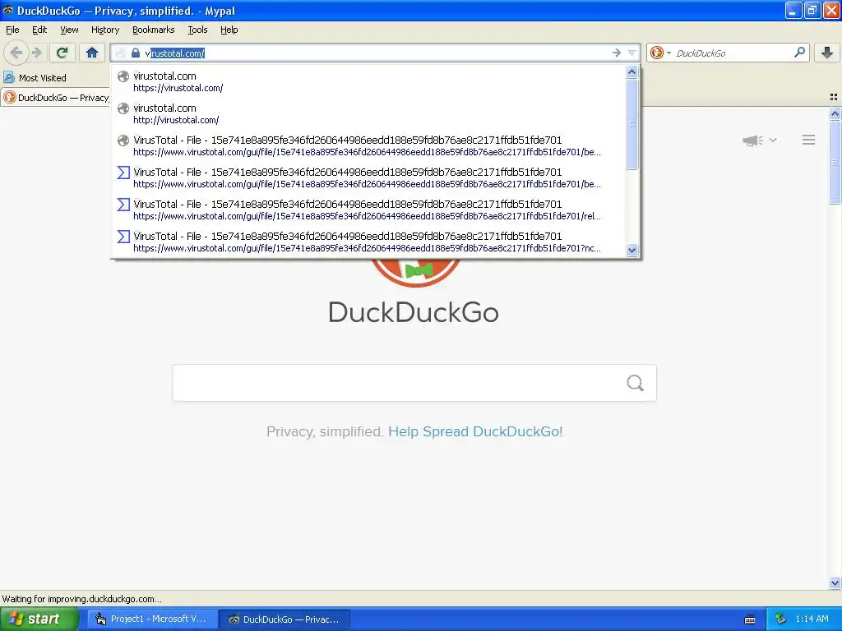
Task: Open the View menu
Action: coord(69,30)
